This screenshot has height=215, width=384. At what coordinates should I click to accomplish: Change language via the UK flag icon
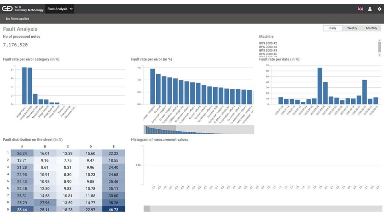point(360,9)
